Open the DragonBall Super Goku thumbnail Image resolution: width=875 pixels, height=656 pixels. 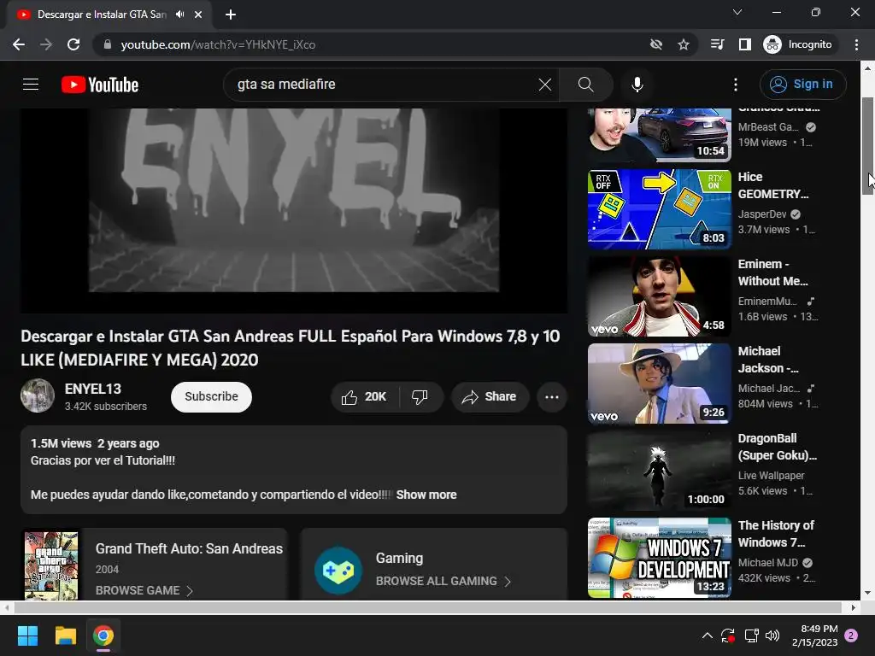pos(660,471)
